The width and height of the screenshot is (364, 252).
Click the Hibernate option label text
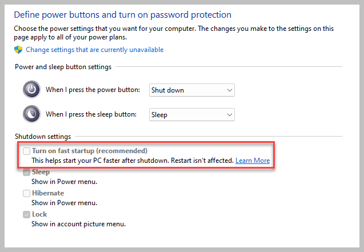point(47,193)
